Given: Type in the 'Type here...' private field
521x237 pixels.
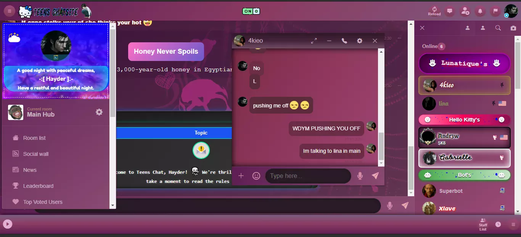Looking at the screenshot, I should 308,176.
